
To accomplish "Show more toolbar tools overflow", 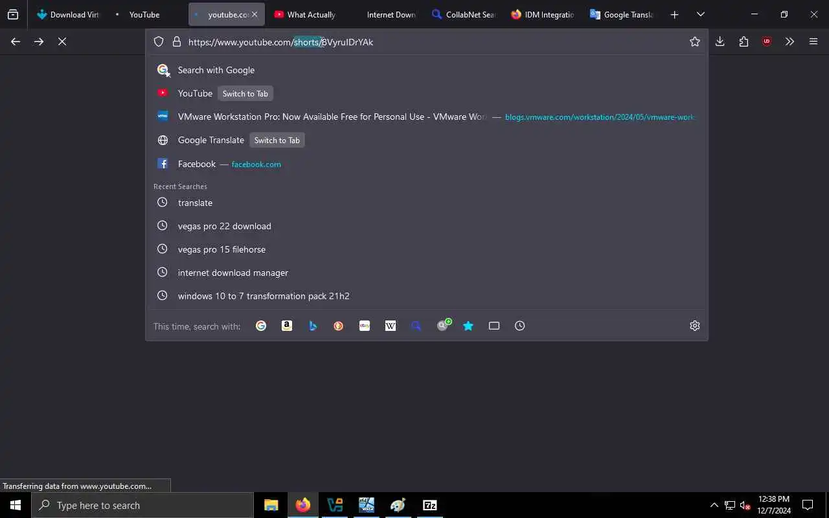I will (x=789, y=41).
